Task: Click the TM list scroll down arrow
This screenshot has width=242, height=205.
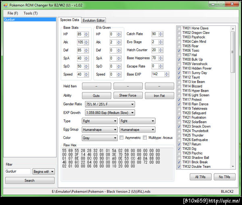Action: (x=233, y=167)
